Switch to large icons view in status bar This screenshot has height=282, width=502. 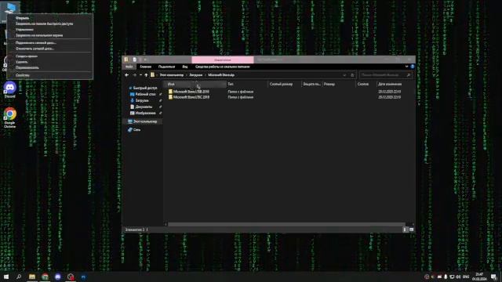tap(411, 230)
